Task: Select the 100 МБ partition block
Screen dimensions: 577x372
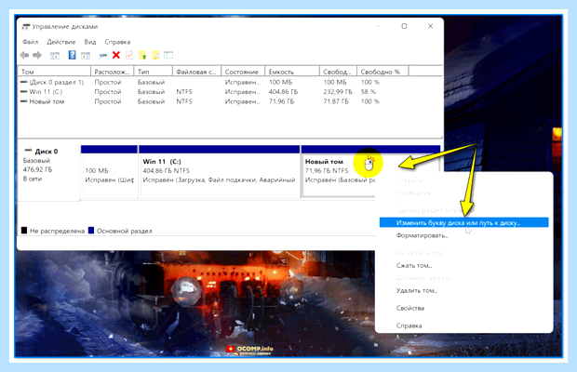Action: [x=109, y=172]
